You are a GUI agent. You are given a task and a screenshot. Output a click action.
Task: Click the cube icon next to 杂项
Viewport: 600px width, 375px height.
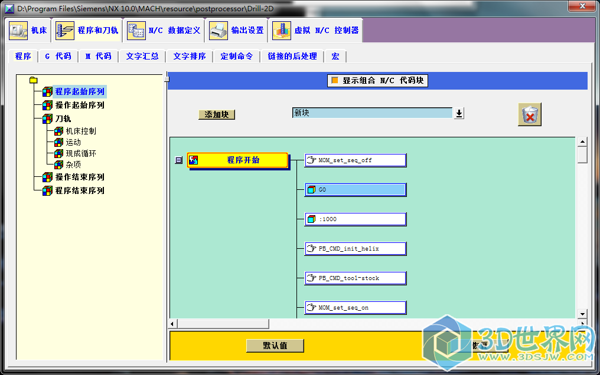tap(58, 165)
